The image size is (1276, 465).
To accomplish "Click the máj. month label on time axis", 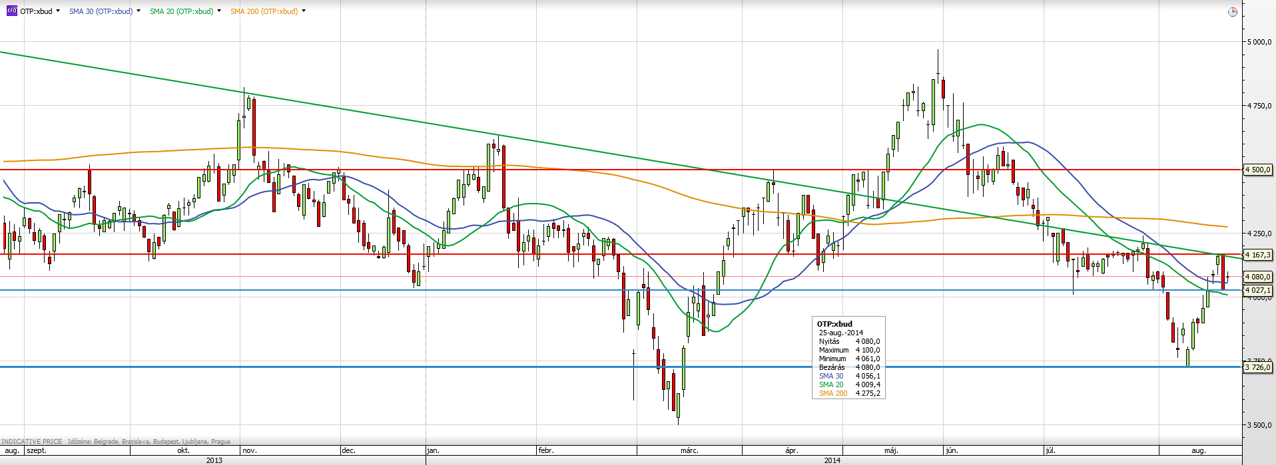I will pos(891,450).
